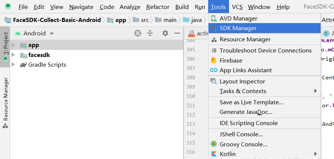Choose Save as Live Template
The height and width of the screenshot is (159, 334).
[264, 102]
